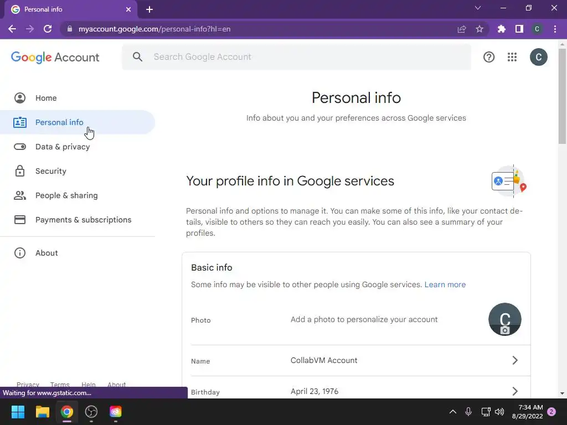Click the Chrome taskbar icon
This screenshot has height=425, width=567.
point(67,412)
